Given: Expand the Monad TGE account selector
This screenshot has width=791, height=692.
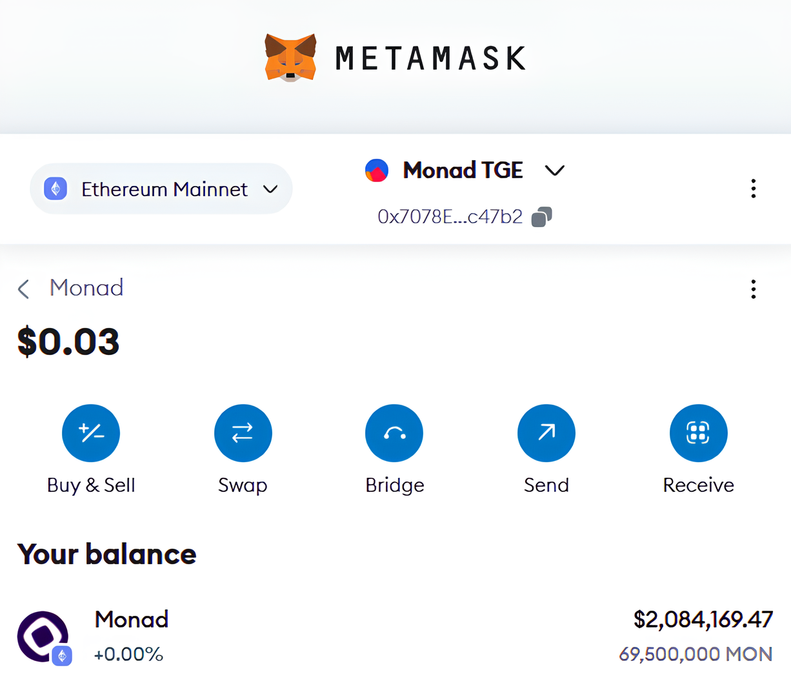Looking at the screenshot, I should tap(554, 170).
